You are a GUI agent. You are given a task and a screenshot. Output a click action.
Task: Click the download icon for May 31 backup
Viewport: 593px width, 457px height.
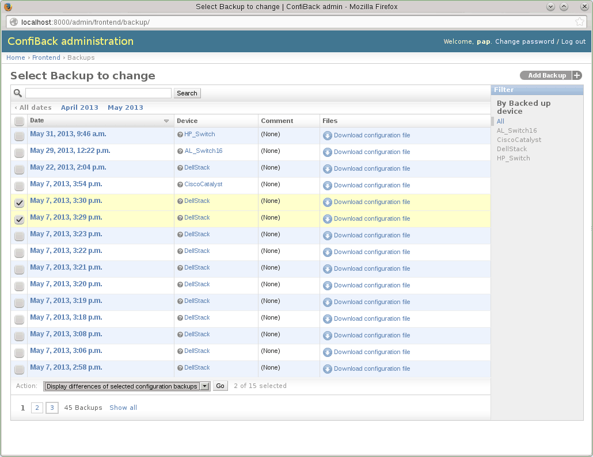coord(327,135)
